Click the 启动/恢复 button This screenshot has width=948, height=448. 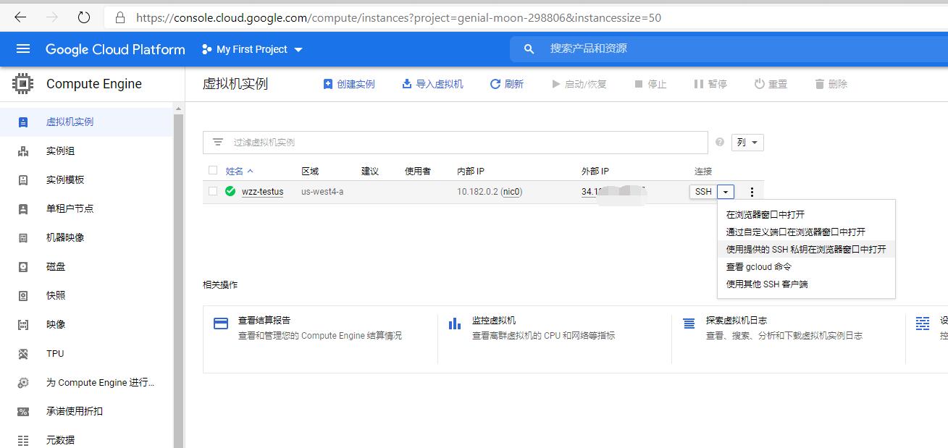click(x=579, y=84)
